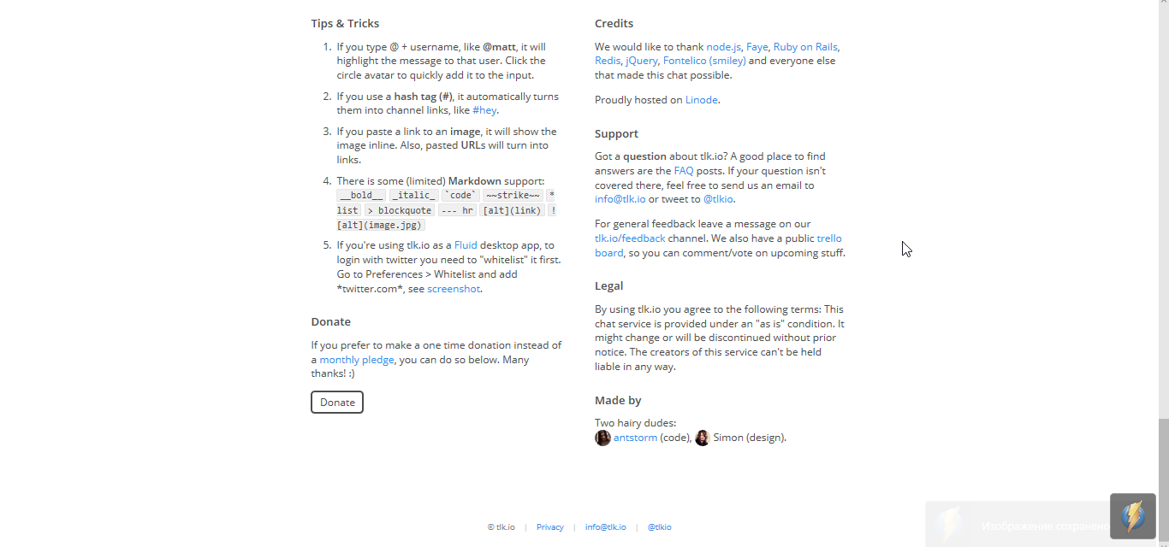Open the Redis link
This screenshot has height=547, width=1169.
[x=608, y=61]
